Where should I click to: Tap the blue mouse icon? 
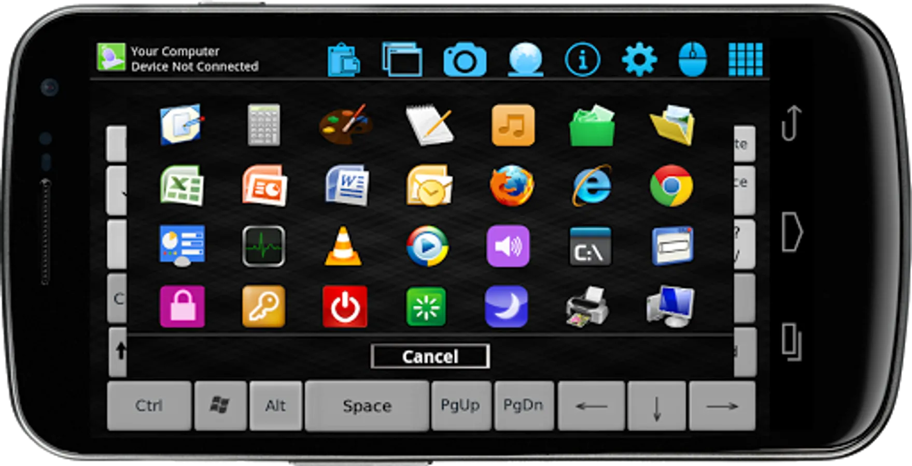coord(693,60)
